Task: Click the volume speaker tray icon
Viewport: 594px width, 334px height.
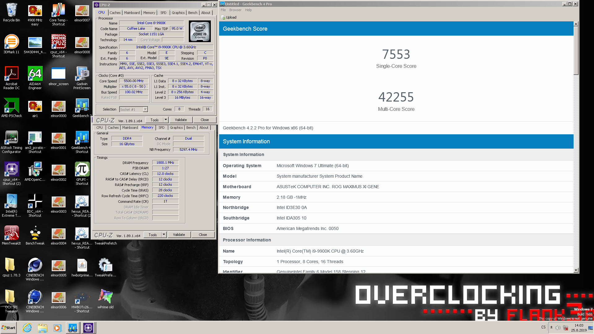Action: point(558,328)
